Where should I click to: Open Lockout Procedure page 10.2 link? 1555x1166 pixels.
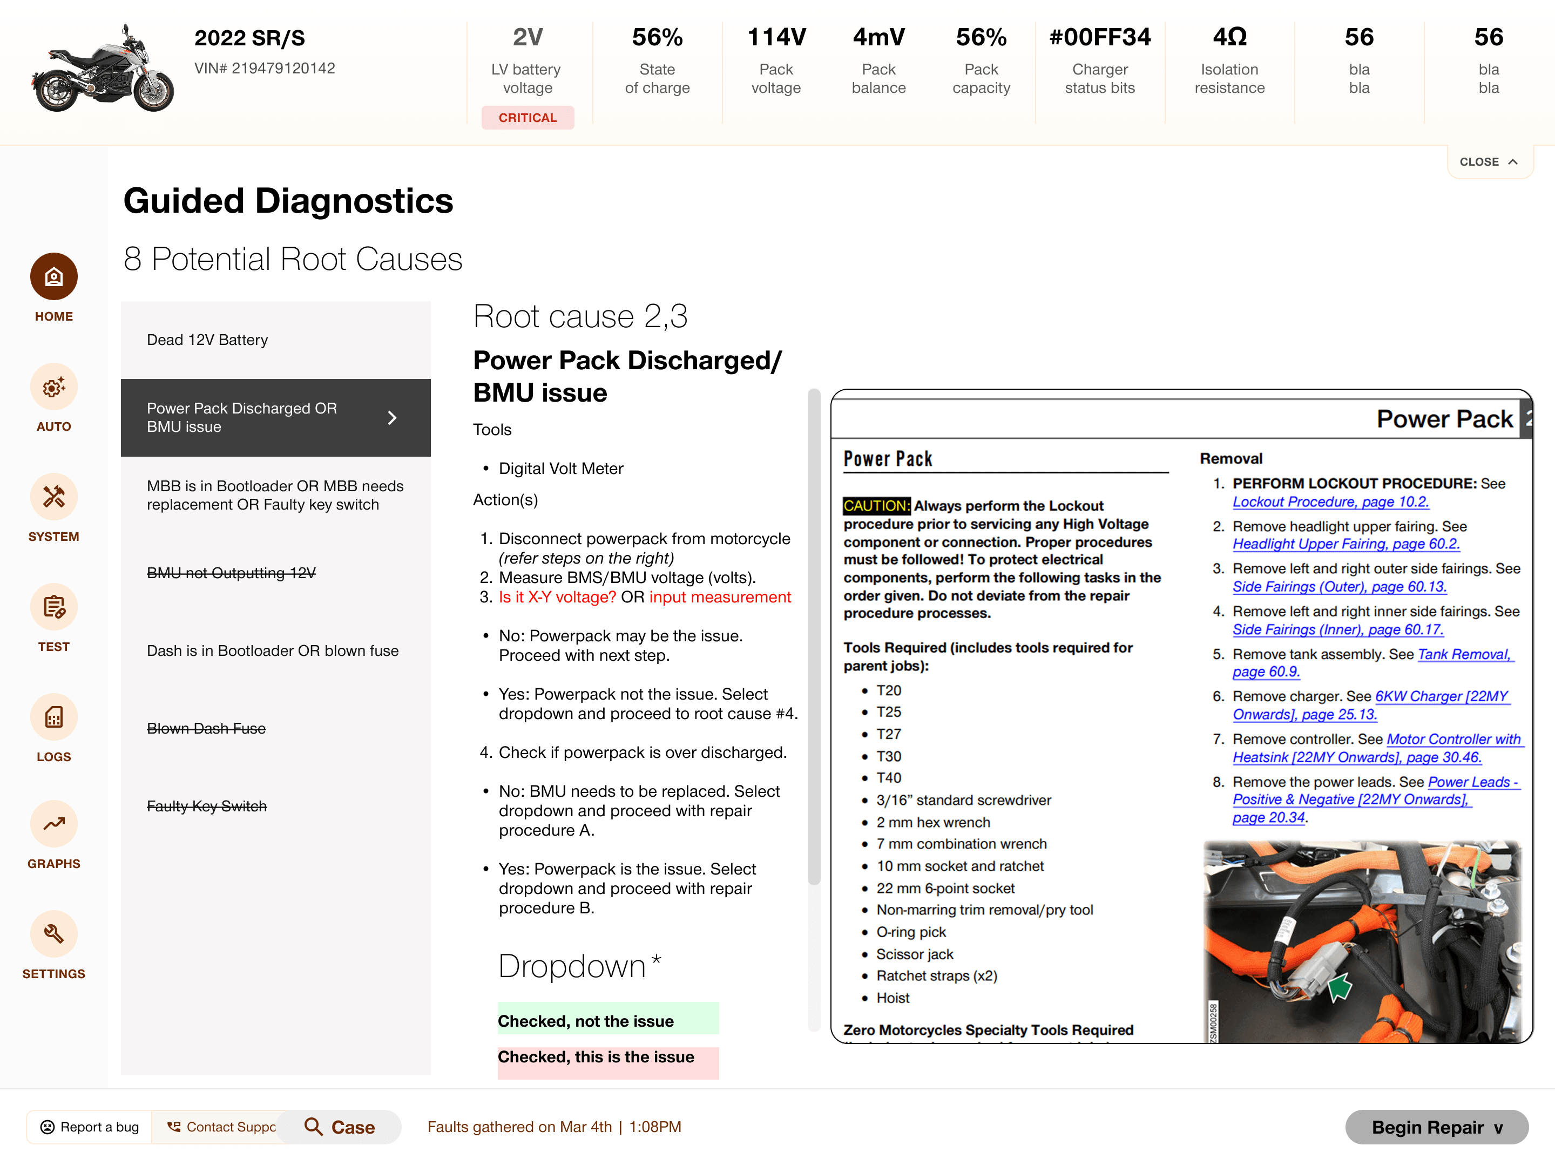click(1330, 502)
